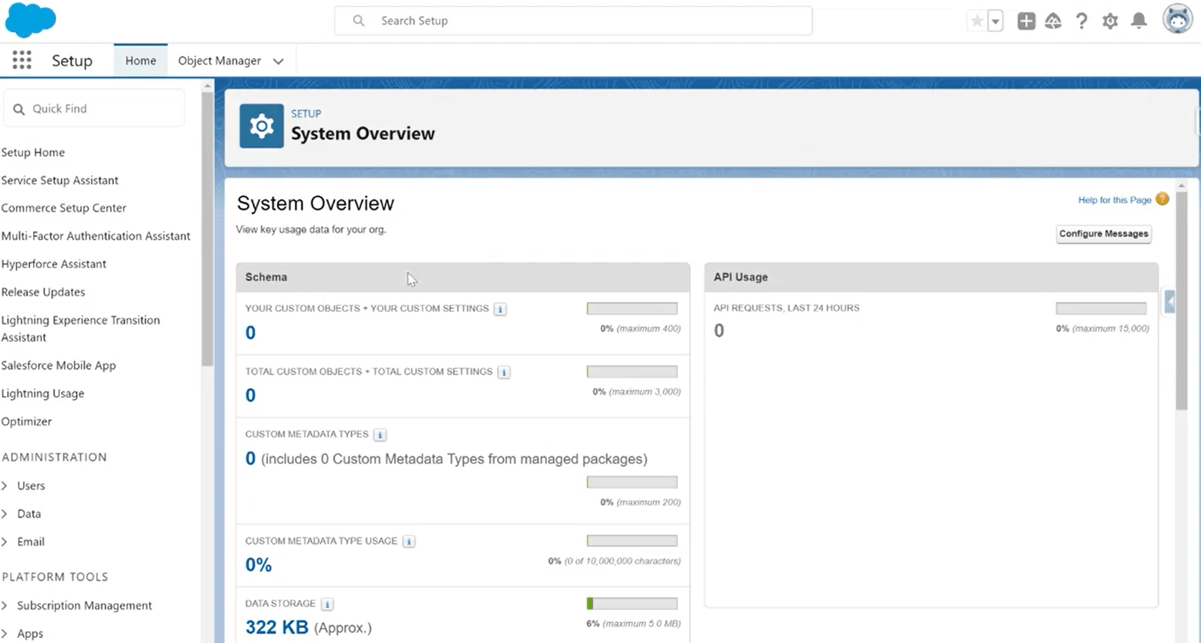The image size is (1201, 643).
Task: Click the total custom objects 0 link
Action: click(251, 395)
